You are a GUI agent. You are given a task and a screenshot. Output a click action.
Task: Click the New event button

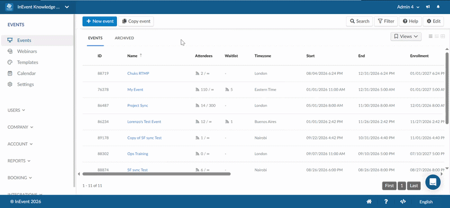[100, 21]
